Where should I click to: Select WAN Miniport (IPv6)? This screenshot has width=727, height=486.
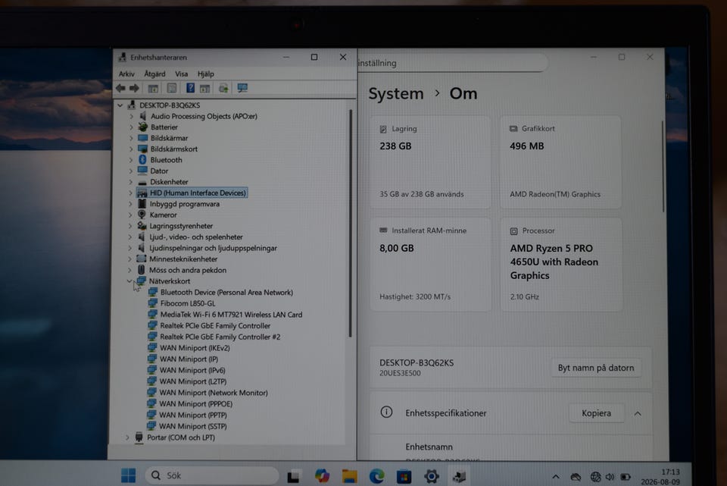coord(192,371)
